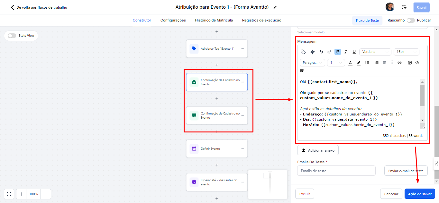Click the lightning bolt trigger links icon

coord(312,52)
